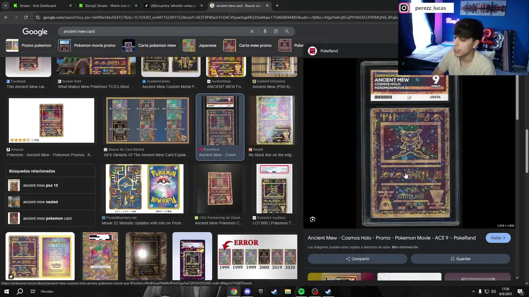
Task: Click the Guardar button
Action: pyautogui.click(x=460, y=259)
